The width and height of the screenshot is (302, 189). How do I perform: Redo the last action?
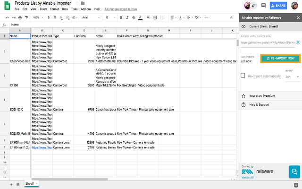(x=14, y=17)
